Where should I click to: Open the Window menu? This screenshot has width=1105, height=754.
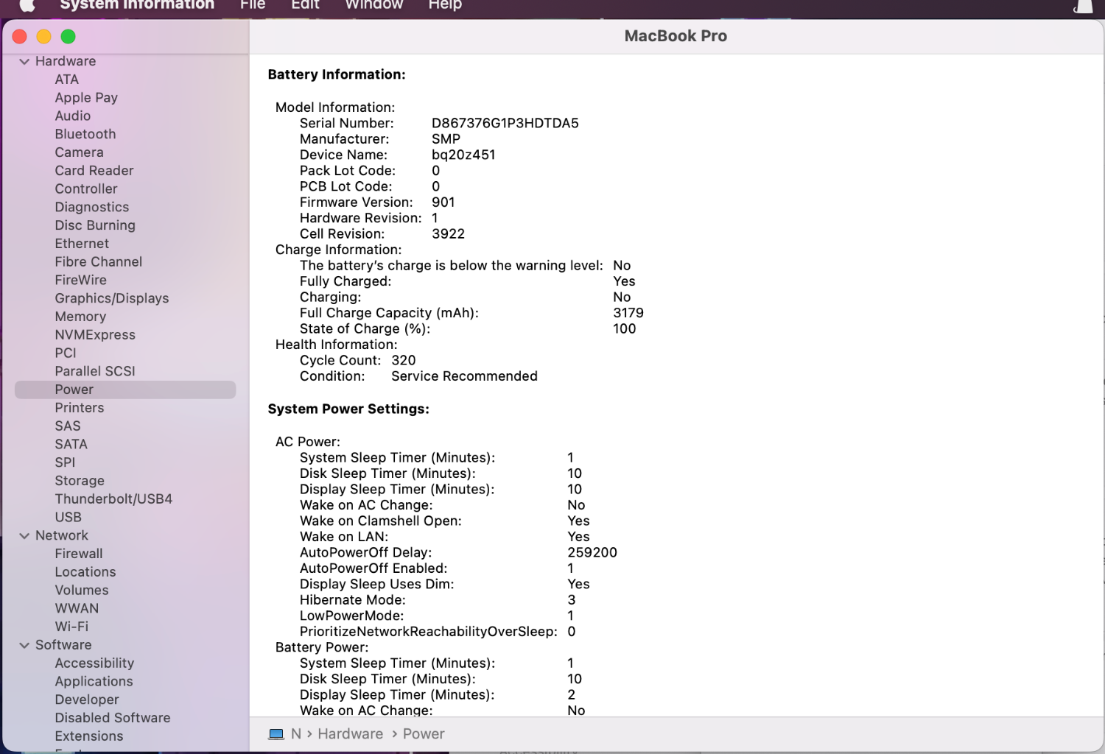click(x=373, y=5)
